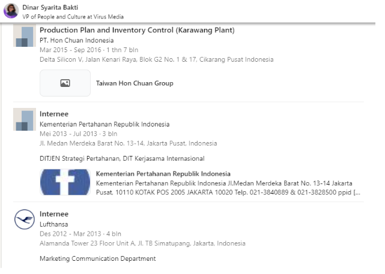Screen dimensions: 385x274
Task: Open the Lufthansa crane logo
Action: [x=25, y=220]
